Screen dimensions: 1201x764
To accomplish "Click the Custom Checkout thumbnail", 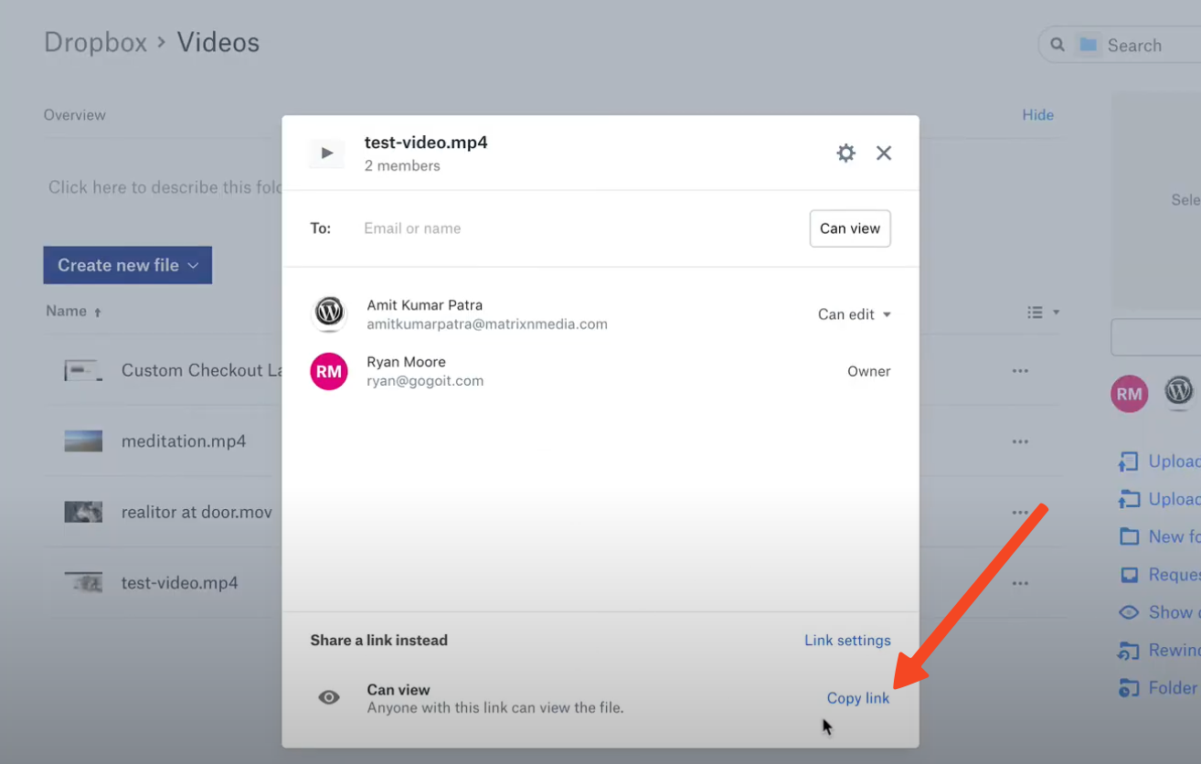I will pos(83,370).
